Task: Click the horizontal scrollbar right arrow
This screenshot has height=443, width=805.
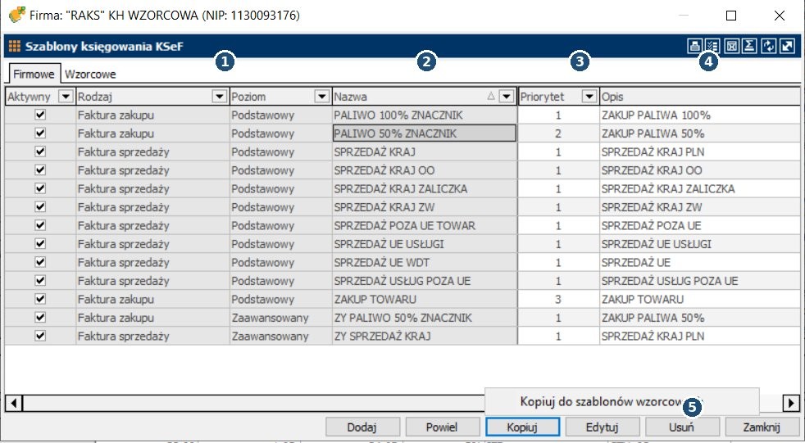Action: [790, 402]
